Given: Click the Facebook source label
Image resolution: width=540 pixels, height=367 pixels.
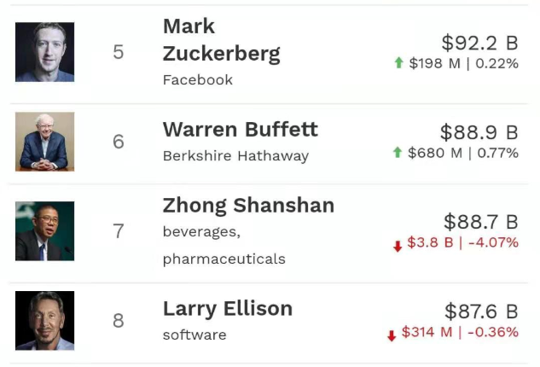Looking at the screenshot, I should point(197,80).
